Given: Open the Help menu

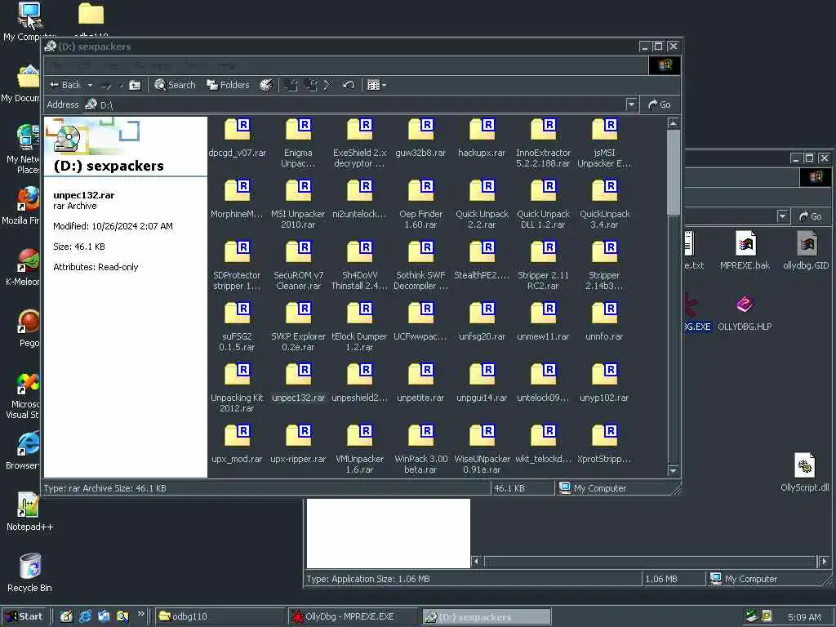Looking at the screenshot, I should (227, 65).
